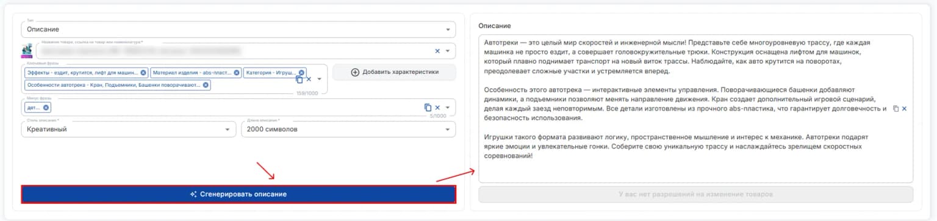Open the 'Тип' Описание dropdown

[x=239, y=29]
